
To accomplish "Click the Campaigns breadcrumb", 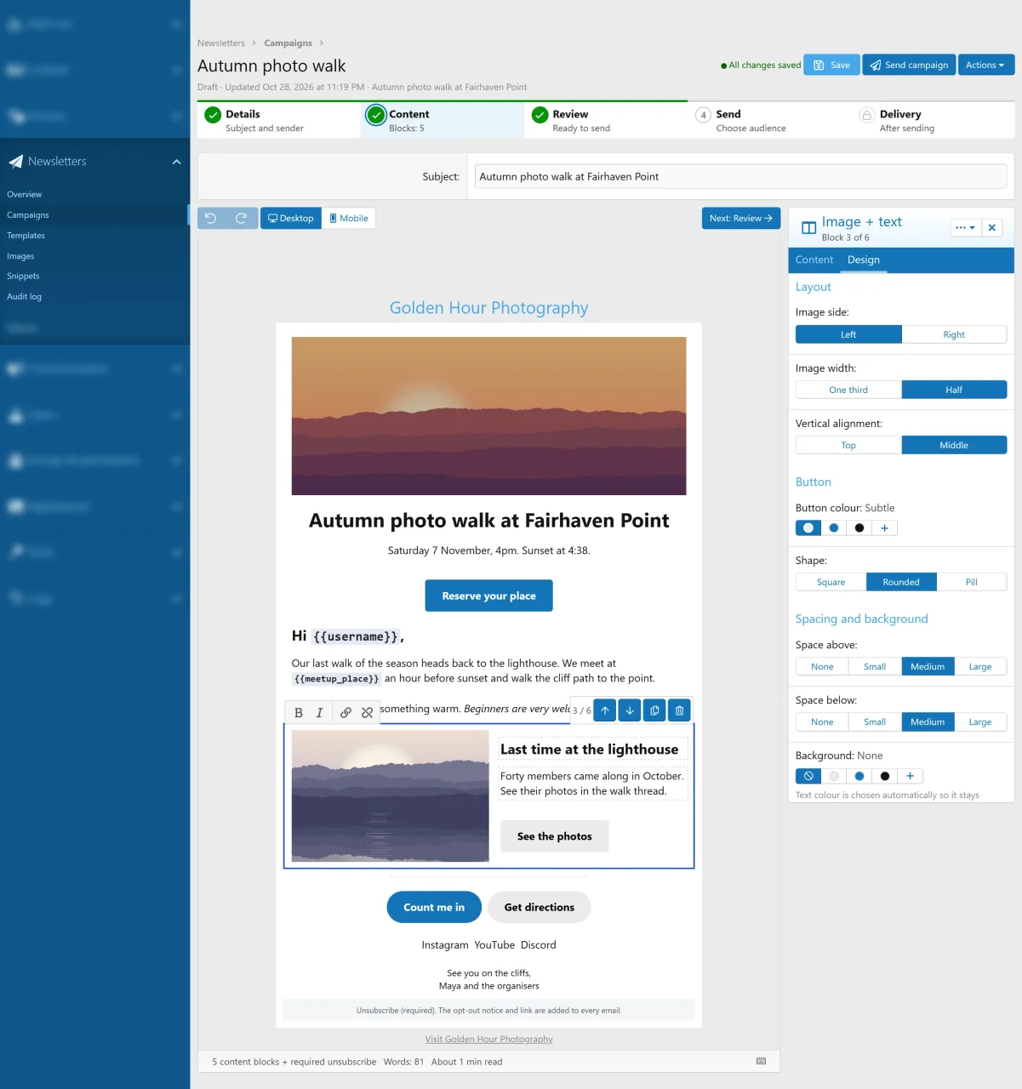I will (288, 43).
